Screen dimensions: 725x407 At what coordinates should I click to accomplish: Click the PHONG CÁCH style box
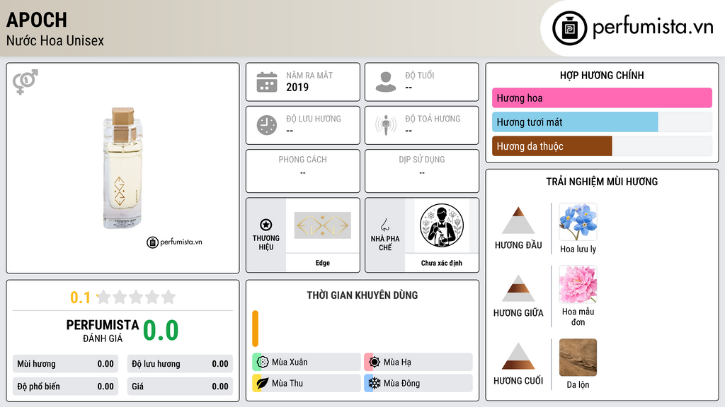(303, 171)
